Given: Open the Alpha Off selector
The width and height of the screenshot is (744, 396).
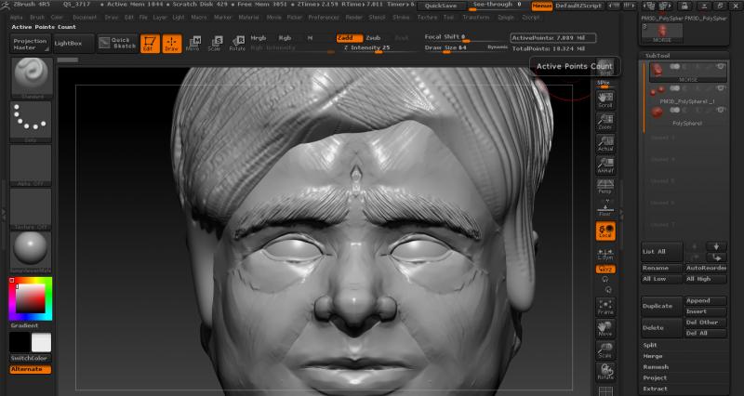Looking at the screenshot, I should click(31, 165).
